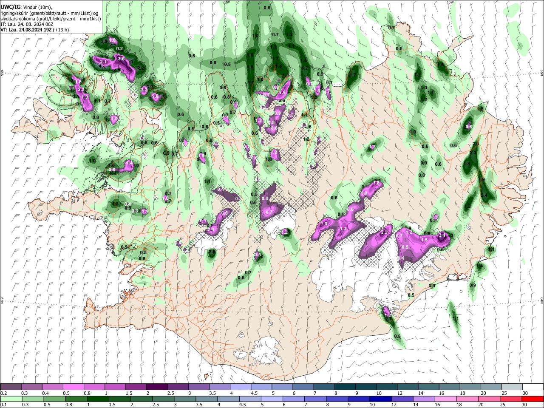Image resolution: width=544 pixels, height=408 pixels.
Task: Click the white final swatch of the snow legend
Action: [x=533, y=387]
